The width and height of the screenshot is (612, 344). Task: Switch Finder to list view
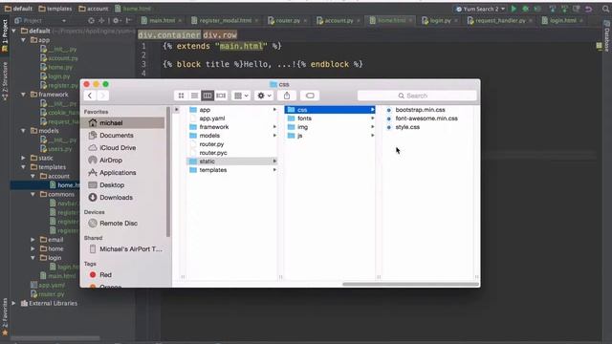coord(194,96)
